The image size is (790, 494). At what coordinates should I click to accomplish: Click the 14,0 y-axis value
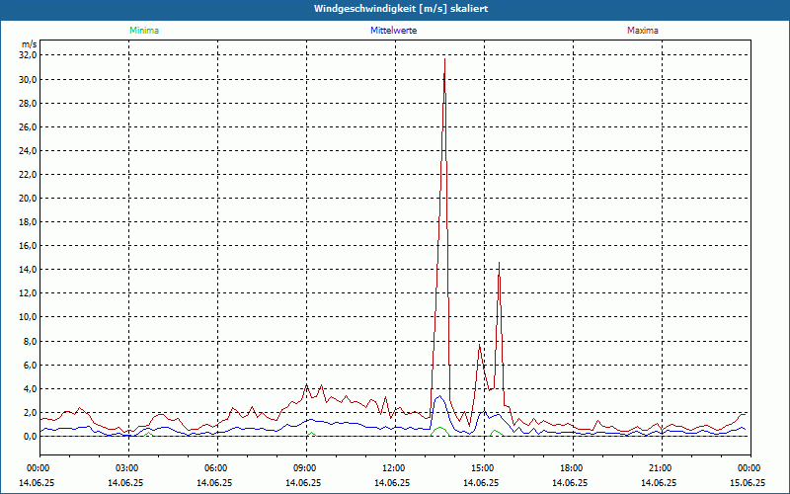28,269
